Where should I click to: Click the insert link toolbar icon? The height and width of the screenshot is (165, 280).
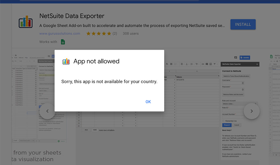pyautogui.click(x=203, y=64)
